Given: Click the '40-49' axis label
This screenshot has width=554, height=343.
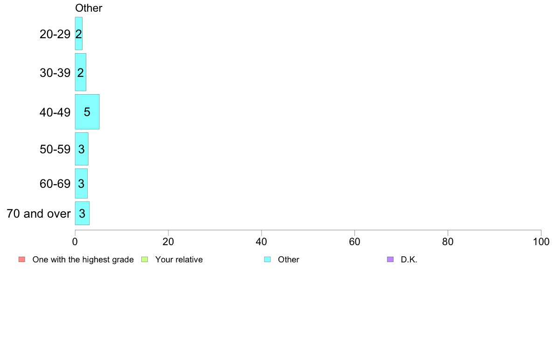Looking at the screenshot, I should pos(55,112).
